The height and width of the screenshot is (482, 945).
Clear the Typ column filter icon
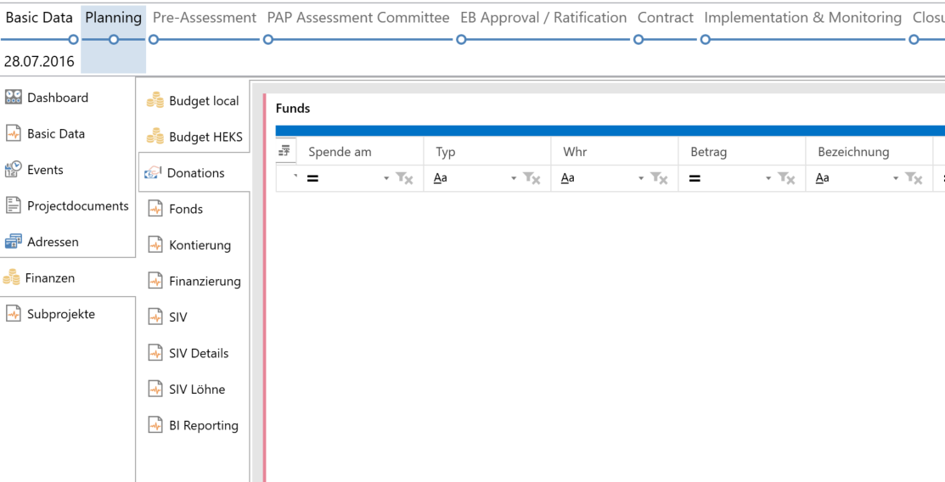[x=535, y=179]
